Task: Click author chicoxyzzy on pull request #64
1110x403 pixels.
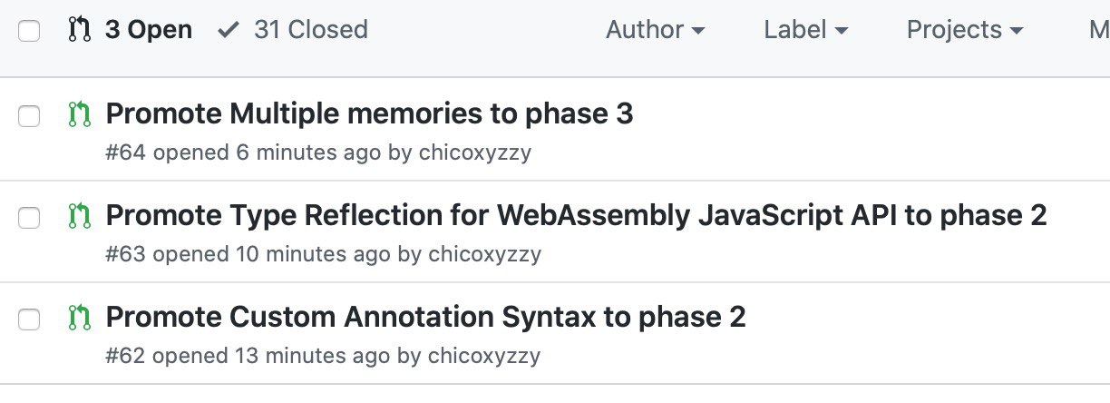Action: tap(475, 152)
